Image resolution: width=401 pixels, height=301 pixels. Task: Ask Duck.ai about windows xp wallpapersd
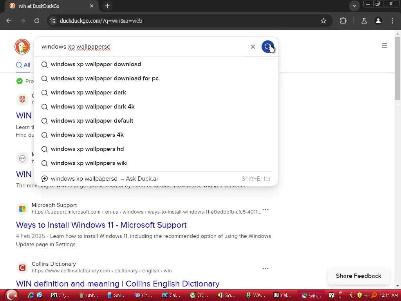(156, 179)
